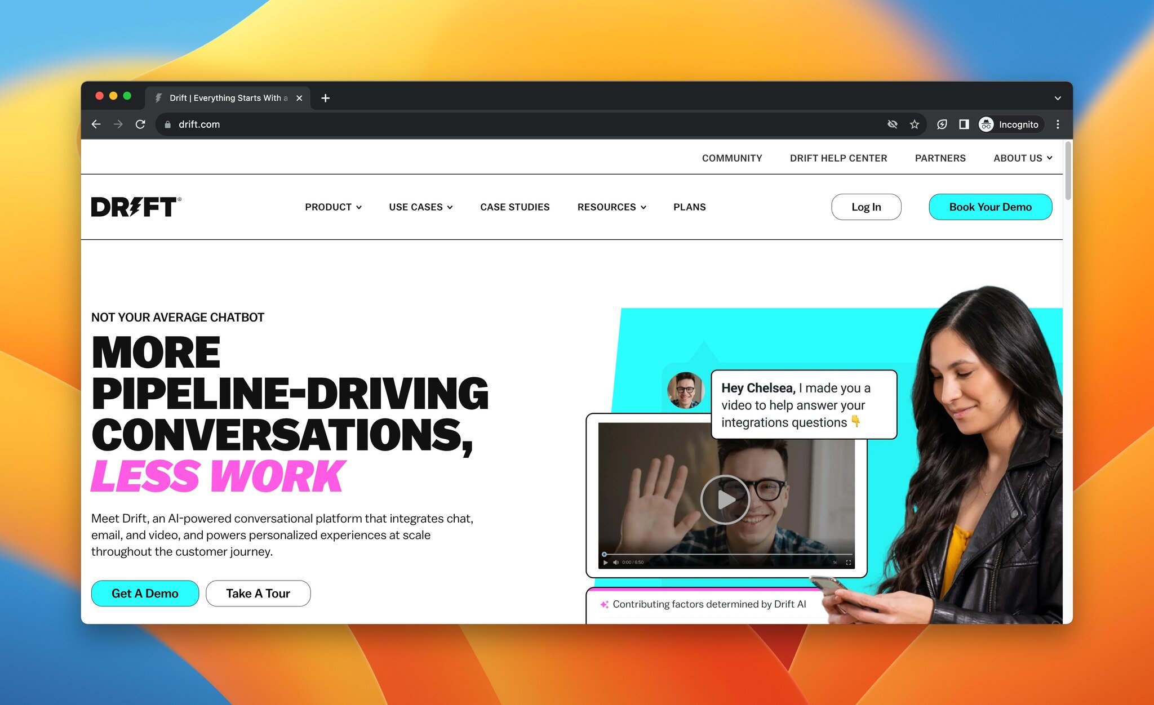The height and width of the screenshot is (705, 1154).
Task: Click the small play icon in video controls
Action: [605, 562]
